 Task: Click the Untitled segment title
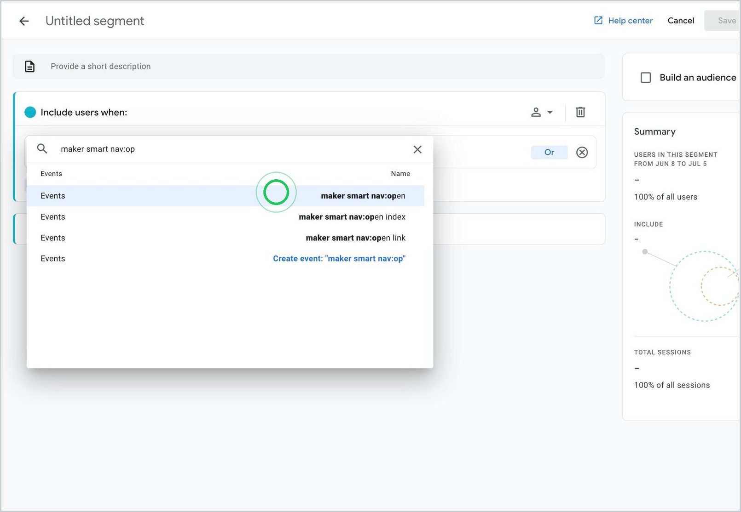pyautogui.click(x=95, y=21)
